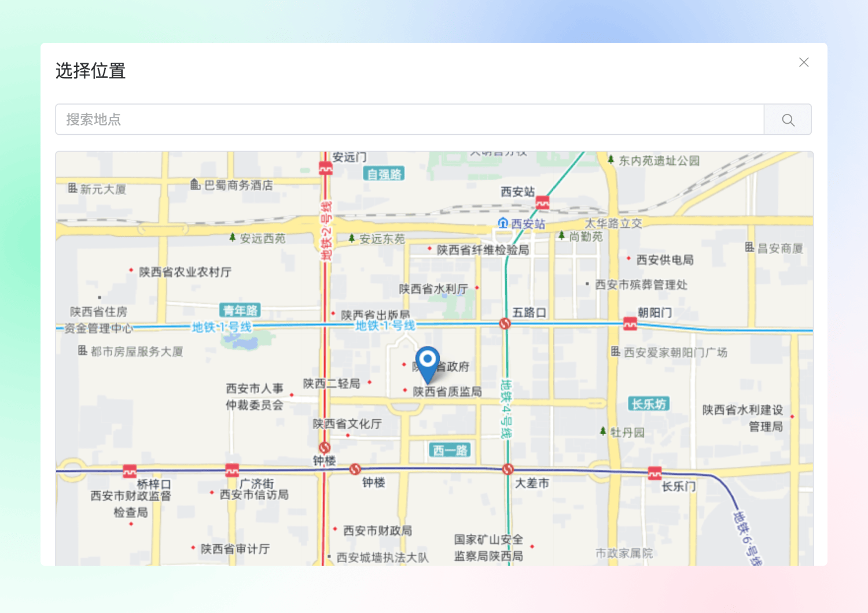Click the 五路口 metro interchange icon
Screen dimensions: 868x613
(505, 324)
